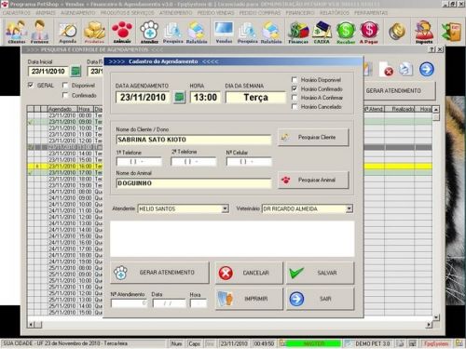Viewport: 466px width, 349px height.
Task: Select the 24/11/2010 08:00 schedule row
Action: pyautogui.click(x=65, y=192)
